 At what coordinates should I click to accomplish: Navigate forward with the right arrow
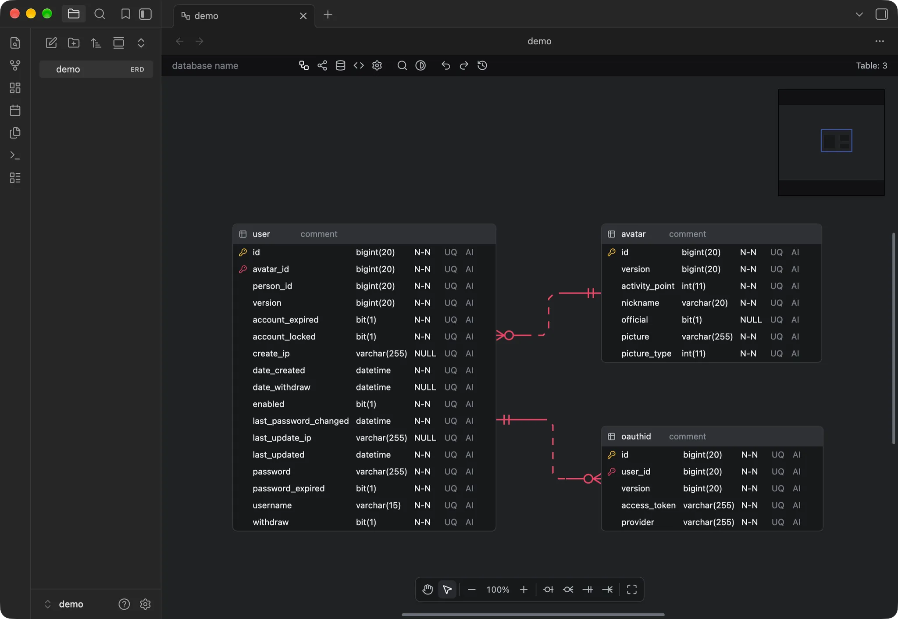pos(200,41)
